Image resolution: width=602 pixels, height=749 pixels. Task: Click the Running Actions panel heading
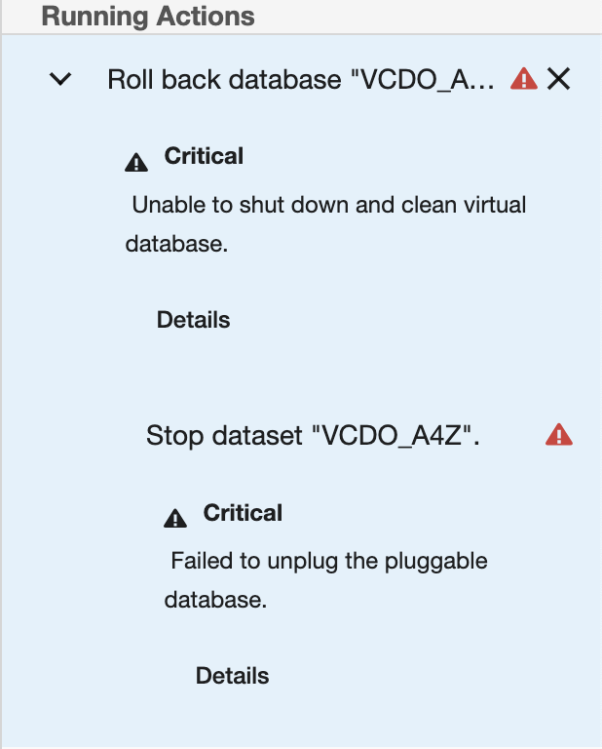148,17
